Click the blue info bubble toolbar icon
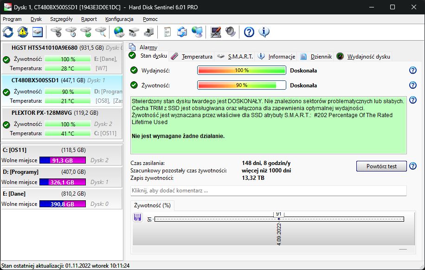Image resolution: width=425 pixels, height=270 pixels. [264, 32]
